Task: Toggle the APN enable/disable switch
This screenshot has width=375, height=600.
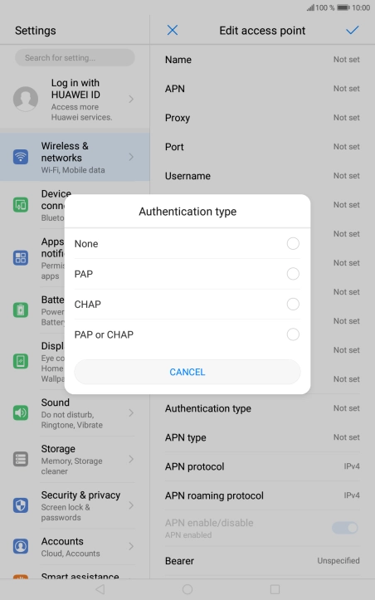Action: pos(345,528)
